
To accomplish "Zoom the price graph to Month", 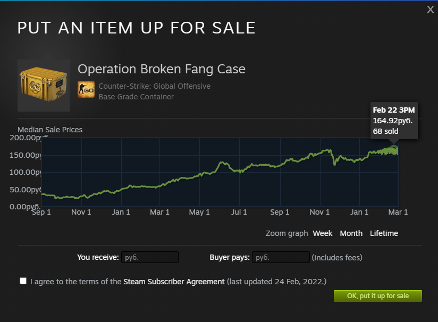I will pos(351,233).
